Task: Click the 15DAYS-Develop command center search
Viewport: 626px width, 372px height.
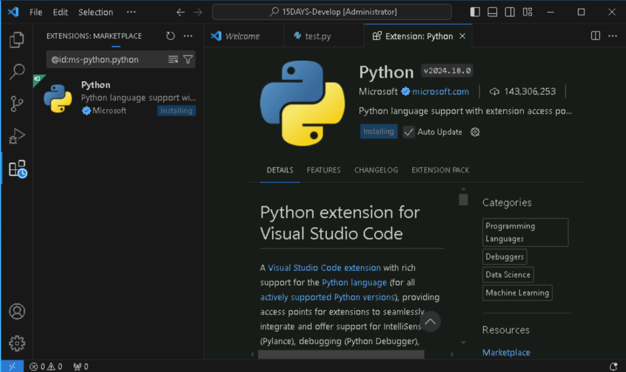Action: (x=332, y=12)
